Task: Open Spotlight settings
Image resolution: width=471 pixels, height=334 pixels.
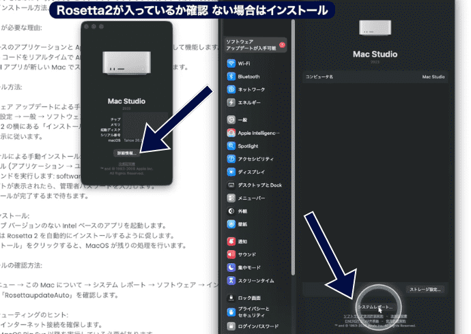Action: [x=250, y=146]
